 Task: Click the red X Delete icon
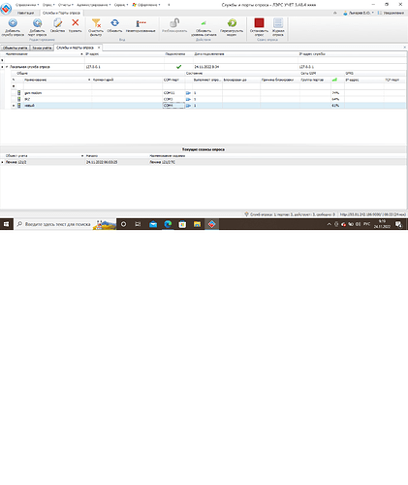[76, 22]
